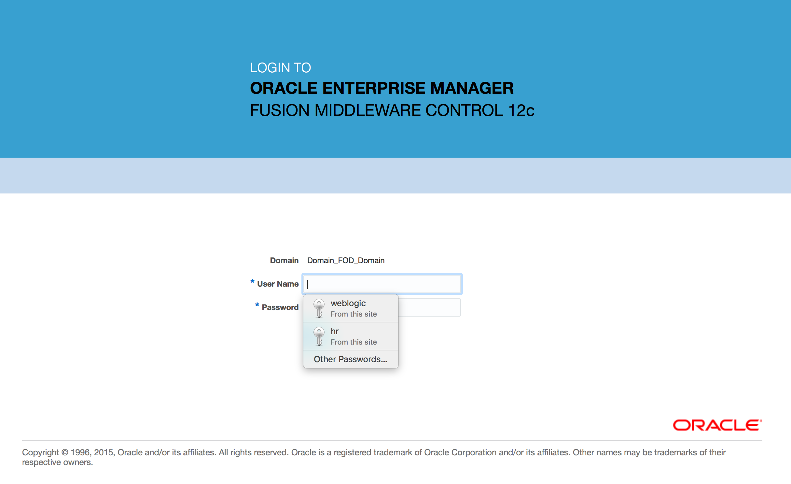Click the Domain_FOD_Domain value text
791x484 pixels.
point(346,261)
